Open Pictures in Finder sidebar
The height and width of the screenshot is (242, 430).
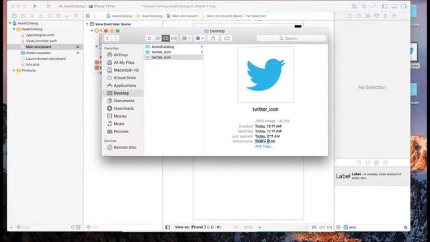pyautogui.click(x=121, y=132)
